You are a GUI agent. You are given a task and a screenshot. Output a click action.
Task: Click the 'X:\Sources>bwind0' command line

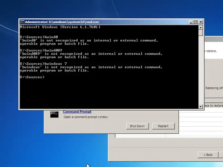tap(39, 37)
